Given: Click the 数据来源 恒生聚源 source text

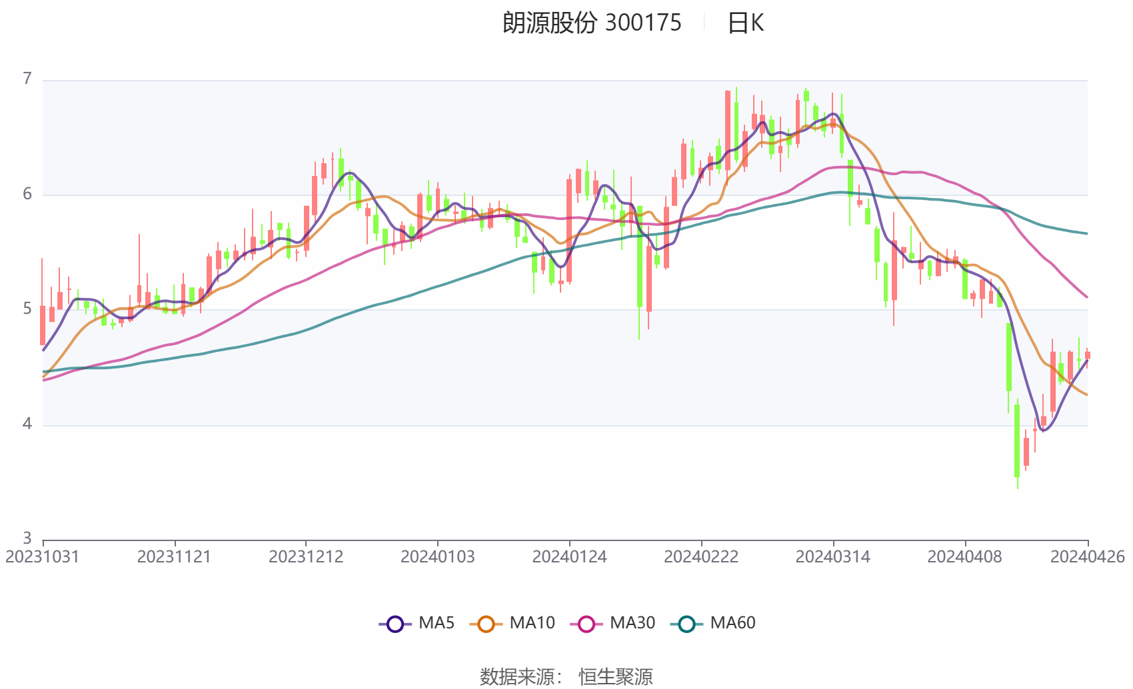Looking at the screenshot, I should tap(566, 677).
